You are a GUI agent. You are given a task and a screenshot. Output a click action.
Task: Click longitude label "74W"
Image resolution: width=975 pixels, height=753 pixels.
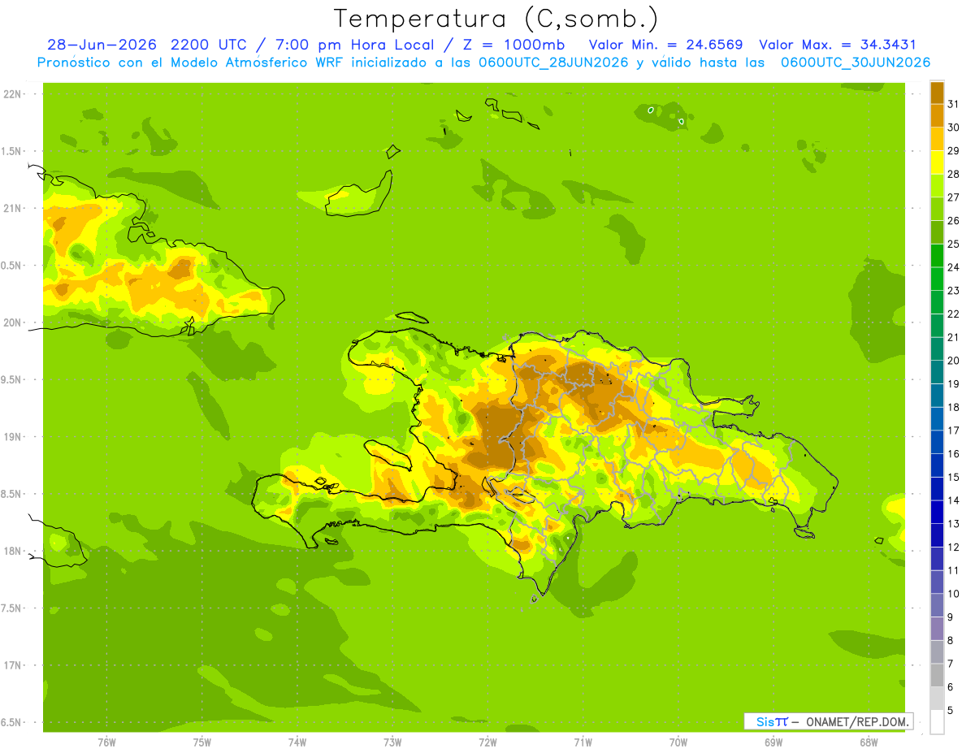(x=297, y=742)
